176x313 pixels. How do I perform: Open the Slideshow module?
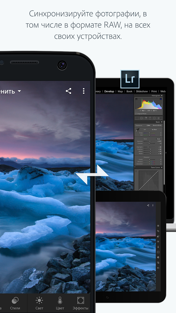[142, 91]
